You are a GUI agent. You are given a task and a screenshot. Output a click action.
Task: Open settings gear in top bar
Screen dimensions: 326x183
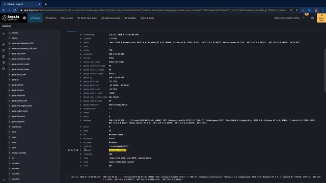312,18
